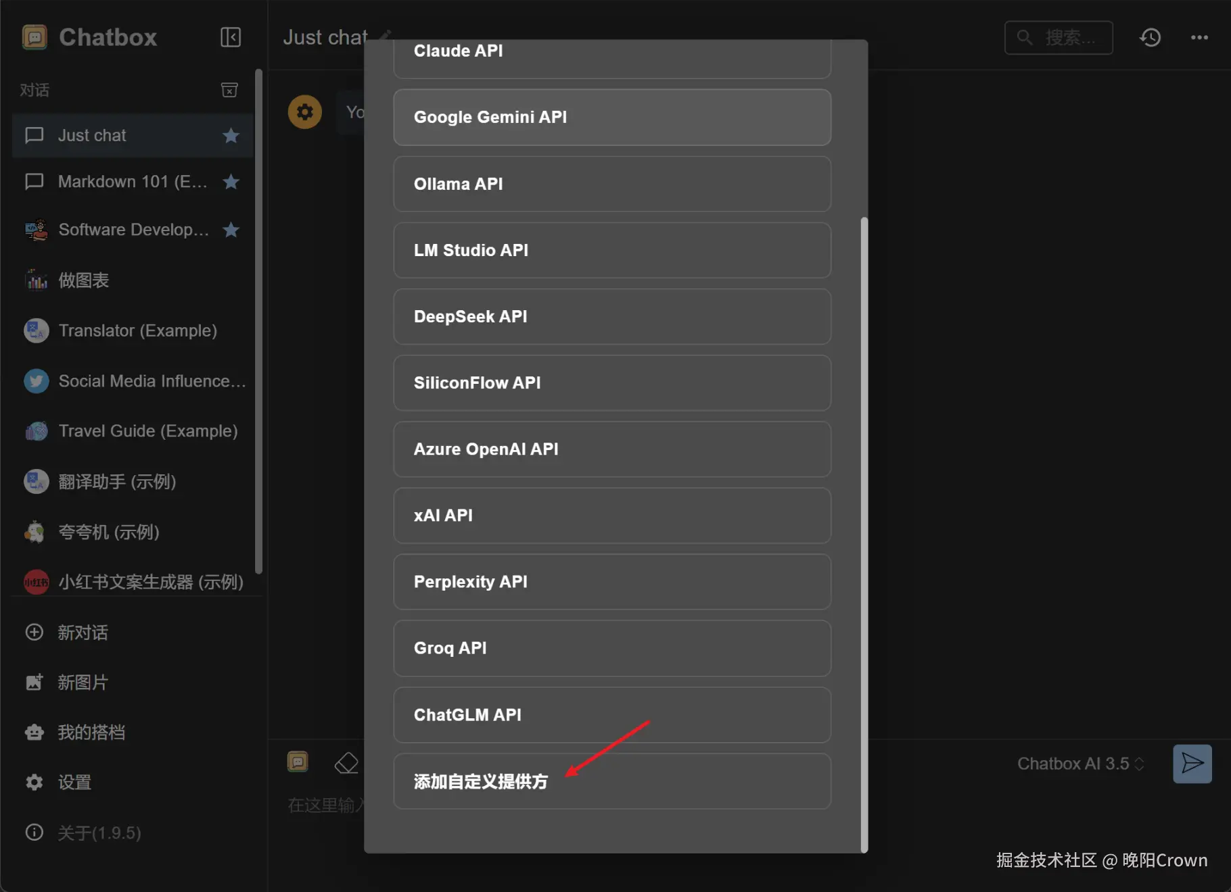Select Perplexity API provider
This screenshot has height=892, width=1231.
[612, 582]
